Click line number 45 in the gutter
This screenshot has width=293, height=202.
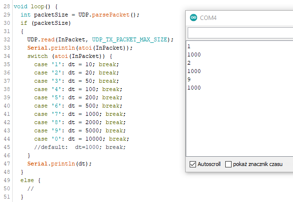tap(7, 147)
